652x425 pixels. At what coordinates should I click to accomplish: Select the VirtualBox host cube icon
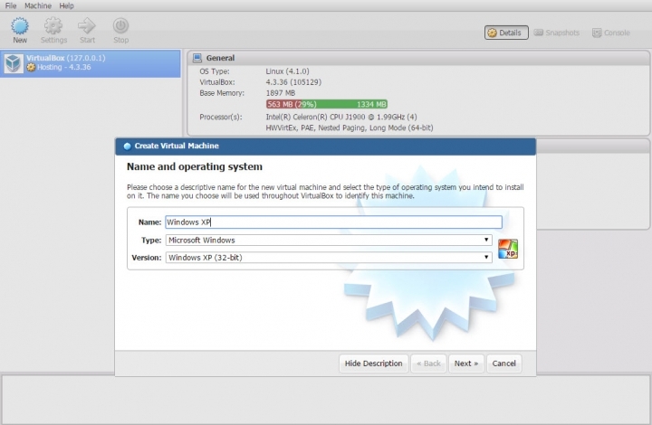14,63
